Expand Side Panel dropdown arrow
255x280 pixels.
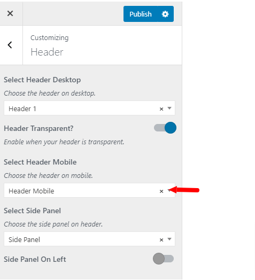pos(169,239)
